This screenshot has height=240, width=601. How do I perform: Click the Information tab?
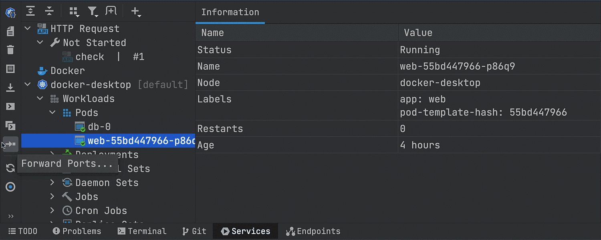230,12
